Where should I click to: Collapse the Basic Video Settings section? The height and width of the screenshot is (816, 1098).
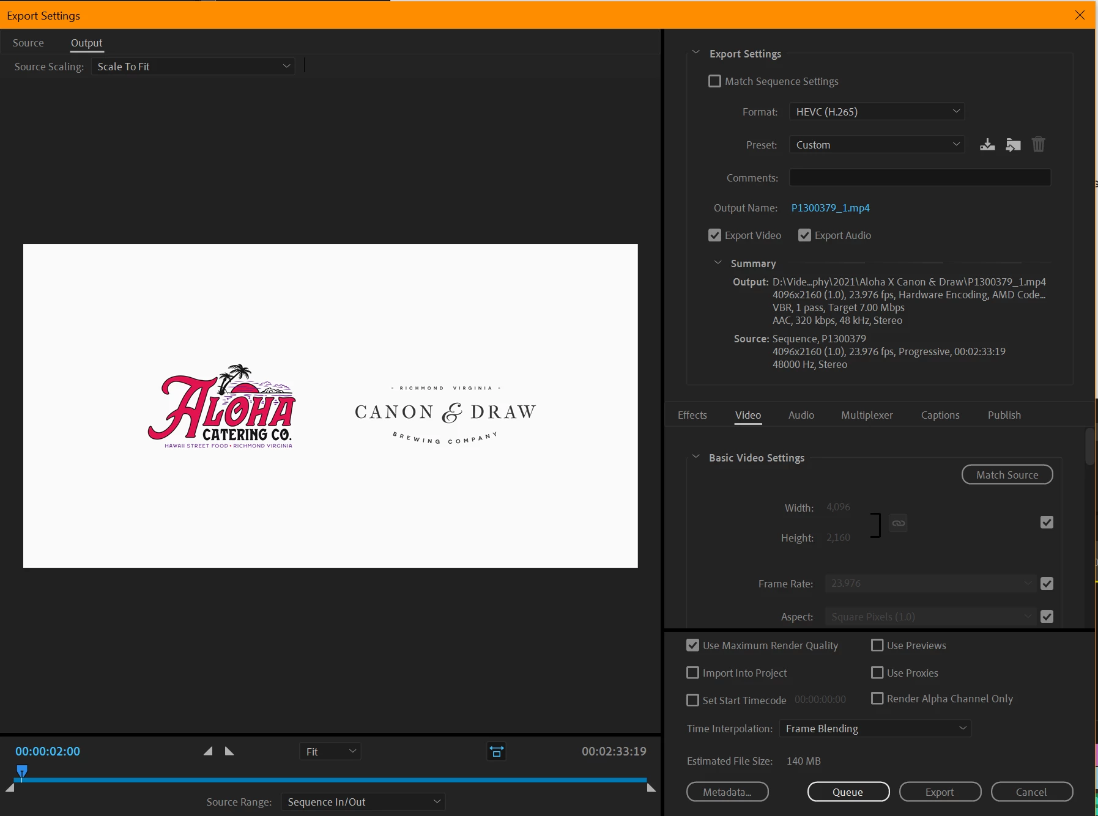pyautogui.click(x=696, y=457)
